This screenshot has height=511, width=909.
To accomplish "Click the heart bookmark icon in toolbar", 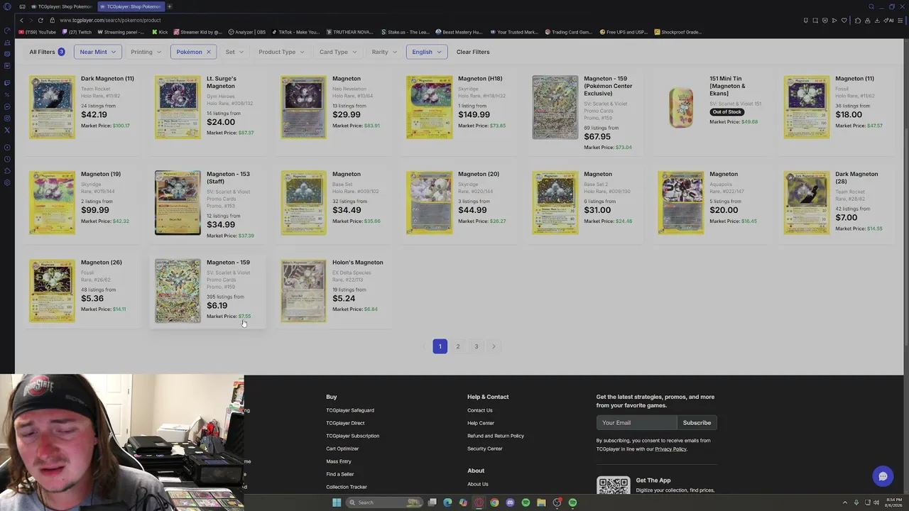I will click(x=844, y=21).
